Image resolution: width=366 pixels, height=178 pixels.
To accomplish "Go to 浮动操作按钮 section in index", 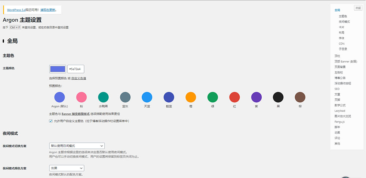I will click(x=343, y=83).
